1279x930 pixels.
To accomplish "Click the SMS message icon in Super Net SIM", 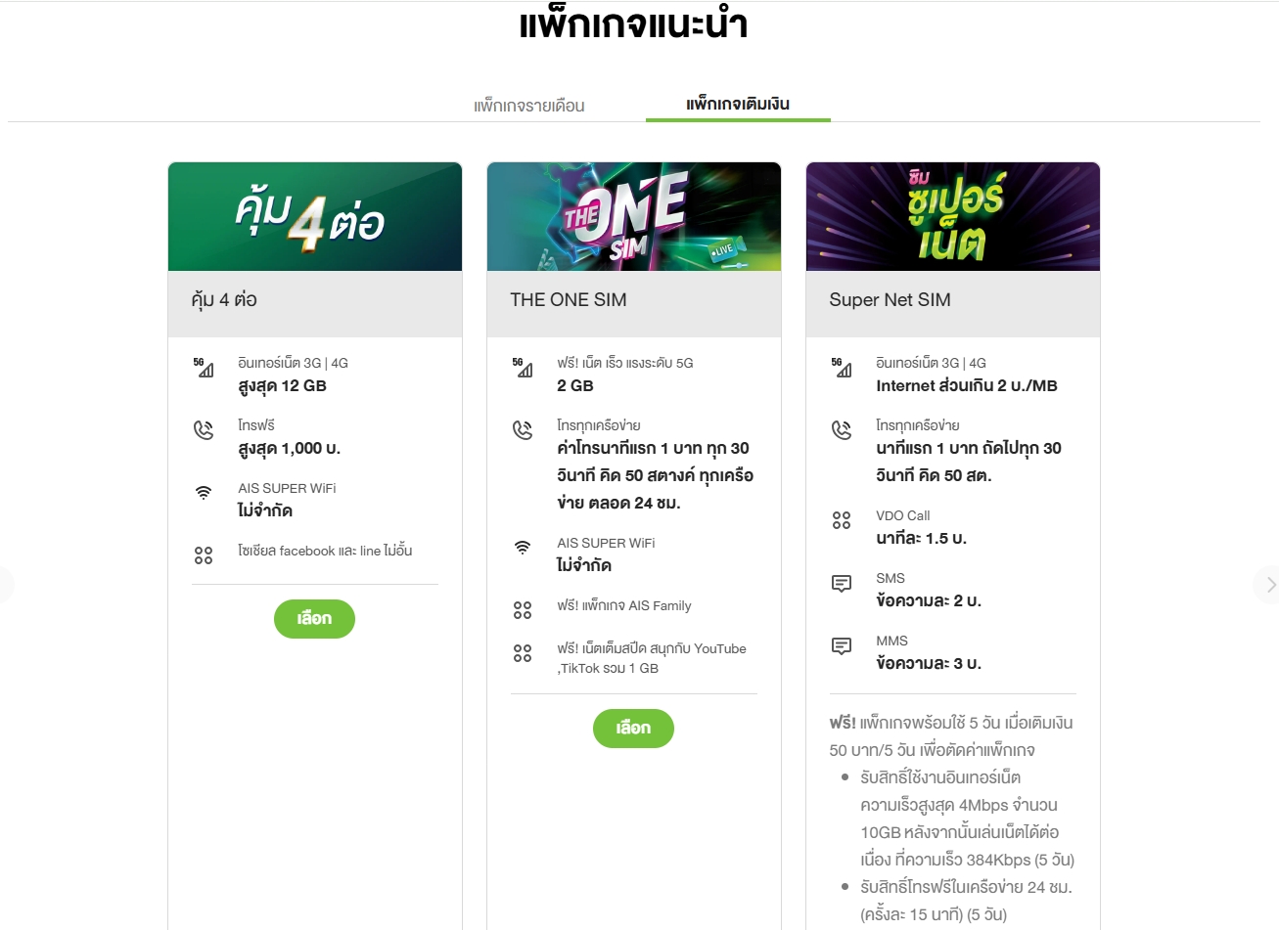I will pyautogui.click(x=842, y=583).
